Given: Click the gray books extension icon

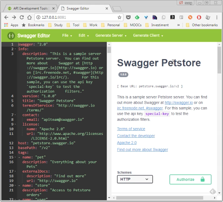Looking at the screenshot, I should click(208, 17).
